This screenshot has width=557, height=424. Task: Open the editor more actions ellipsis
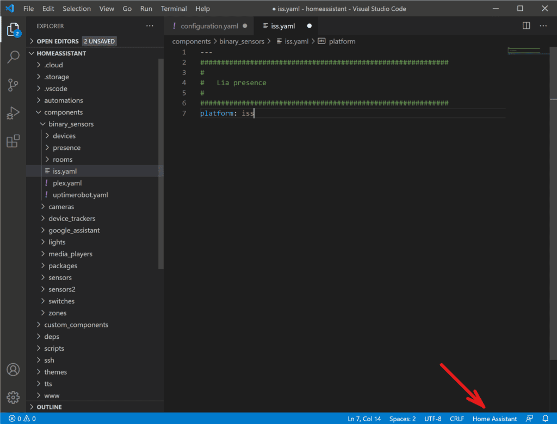coord(543,26)
